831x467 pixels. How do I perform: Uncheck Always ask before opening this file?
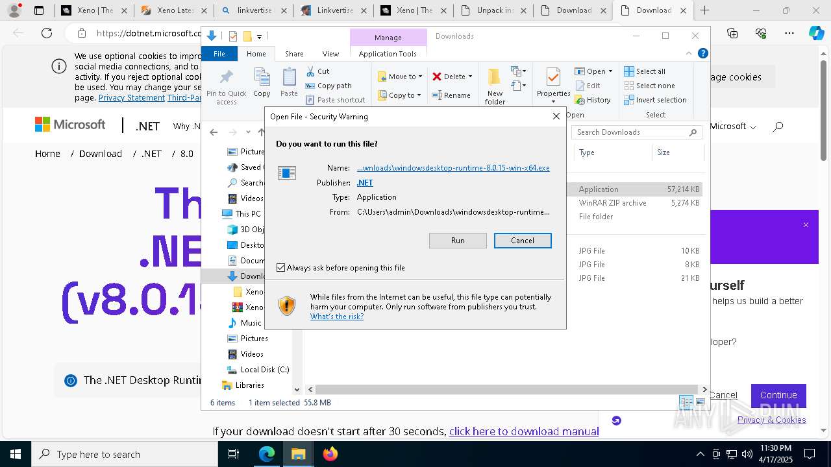tap(280, 268)
